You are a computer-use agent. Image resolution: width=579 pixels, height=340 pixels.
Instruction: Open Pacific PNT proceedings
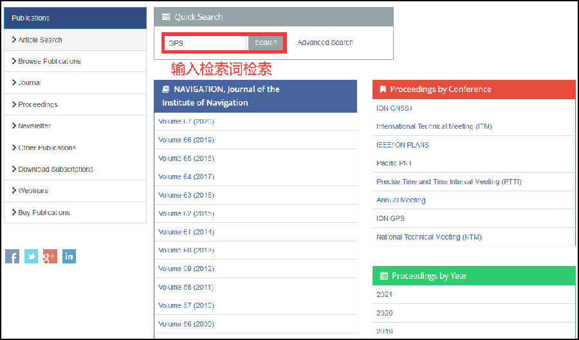[394, 163]
